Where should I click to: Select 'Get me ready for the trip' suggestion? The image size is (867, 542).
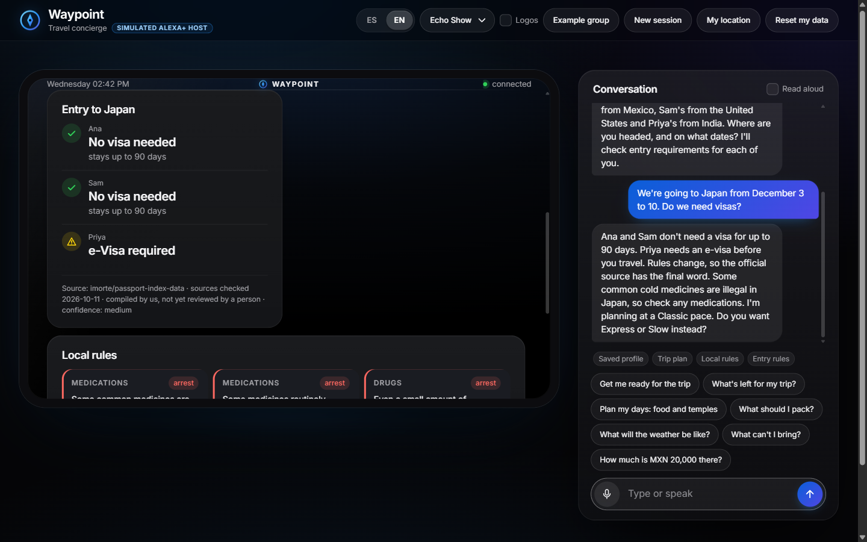(645, 384)
